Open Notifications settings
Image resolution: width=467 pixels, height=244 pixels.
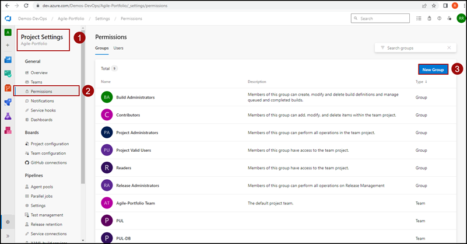coord(42,101)
